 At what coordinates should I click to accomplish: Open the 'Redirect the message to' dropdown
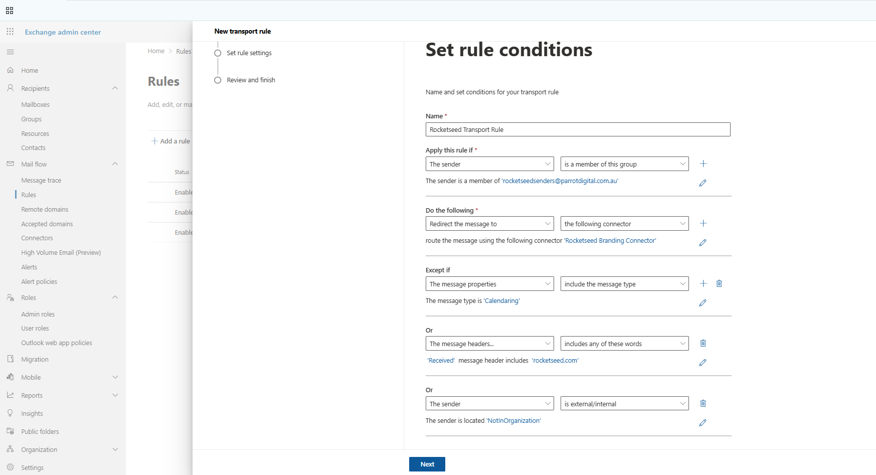point(489,224)
